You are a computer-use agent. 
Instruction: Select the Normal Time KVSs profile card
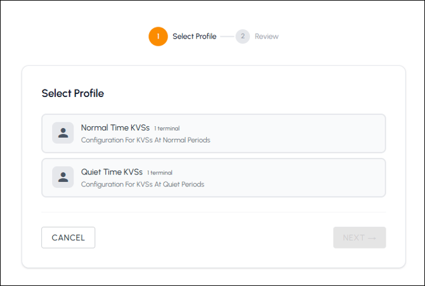214,133
